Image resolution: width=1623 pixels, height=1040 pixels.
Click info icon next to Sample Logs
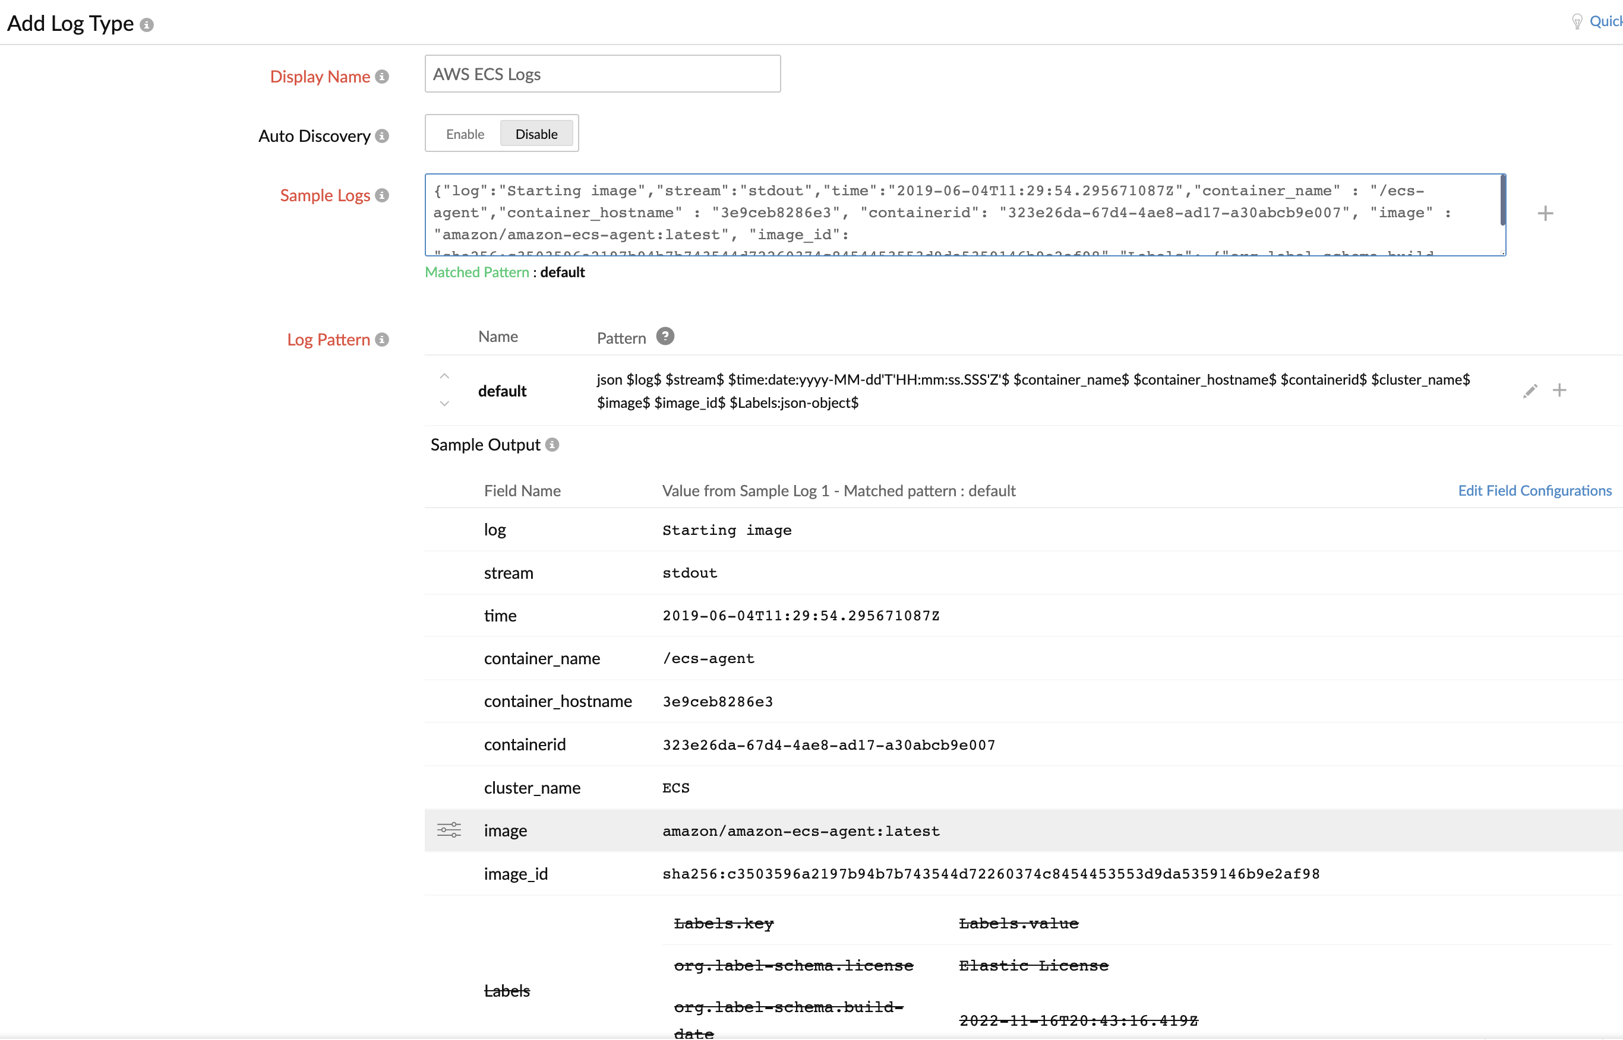(x=383, y=196)
